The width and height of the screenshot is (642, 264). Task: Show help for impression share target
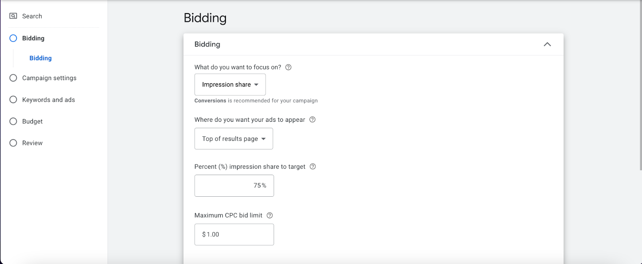313,167
